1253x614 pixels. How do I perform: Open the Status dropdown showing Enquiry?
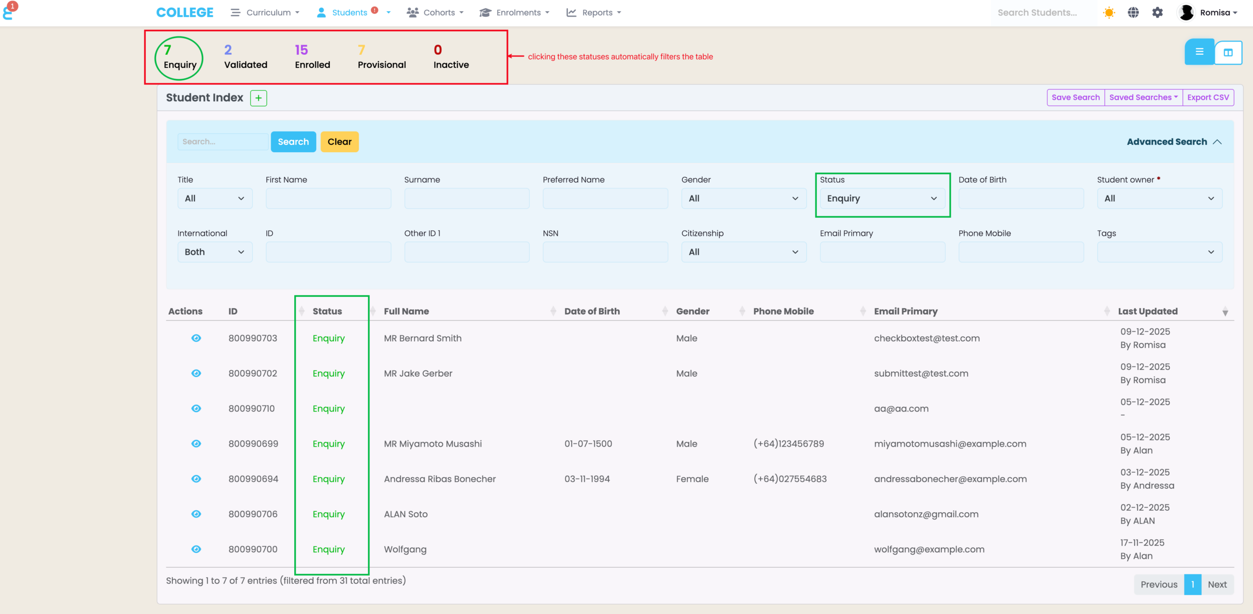point(882,199)
